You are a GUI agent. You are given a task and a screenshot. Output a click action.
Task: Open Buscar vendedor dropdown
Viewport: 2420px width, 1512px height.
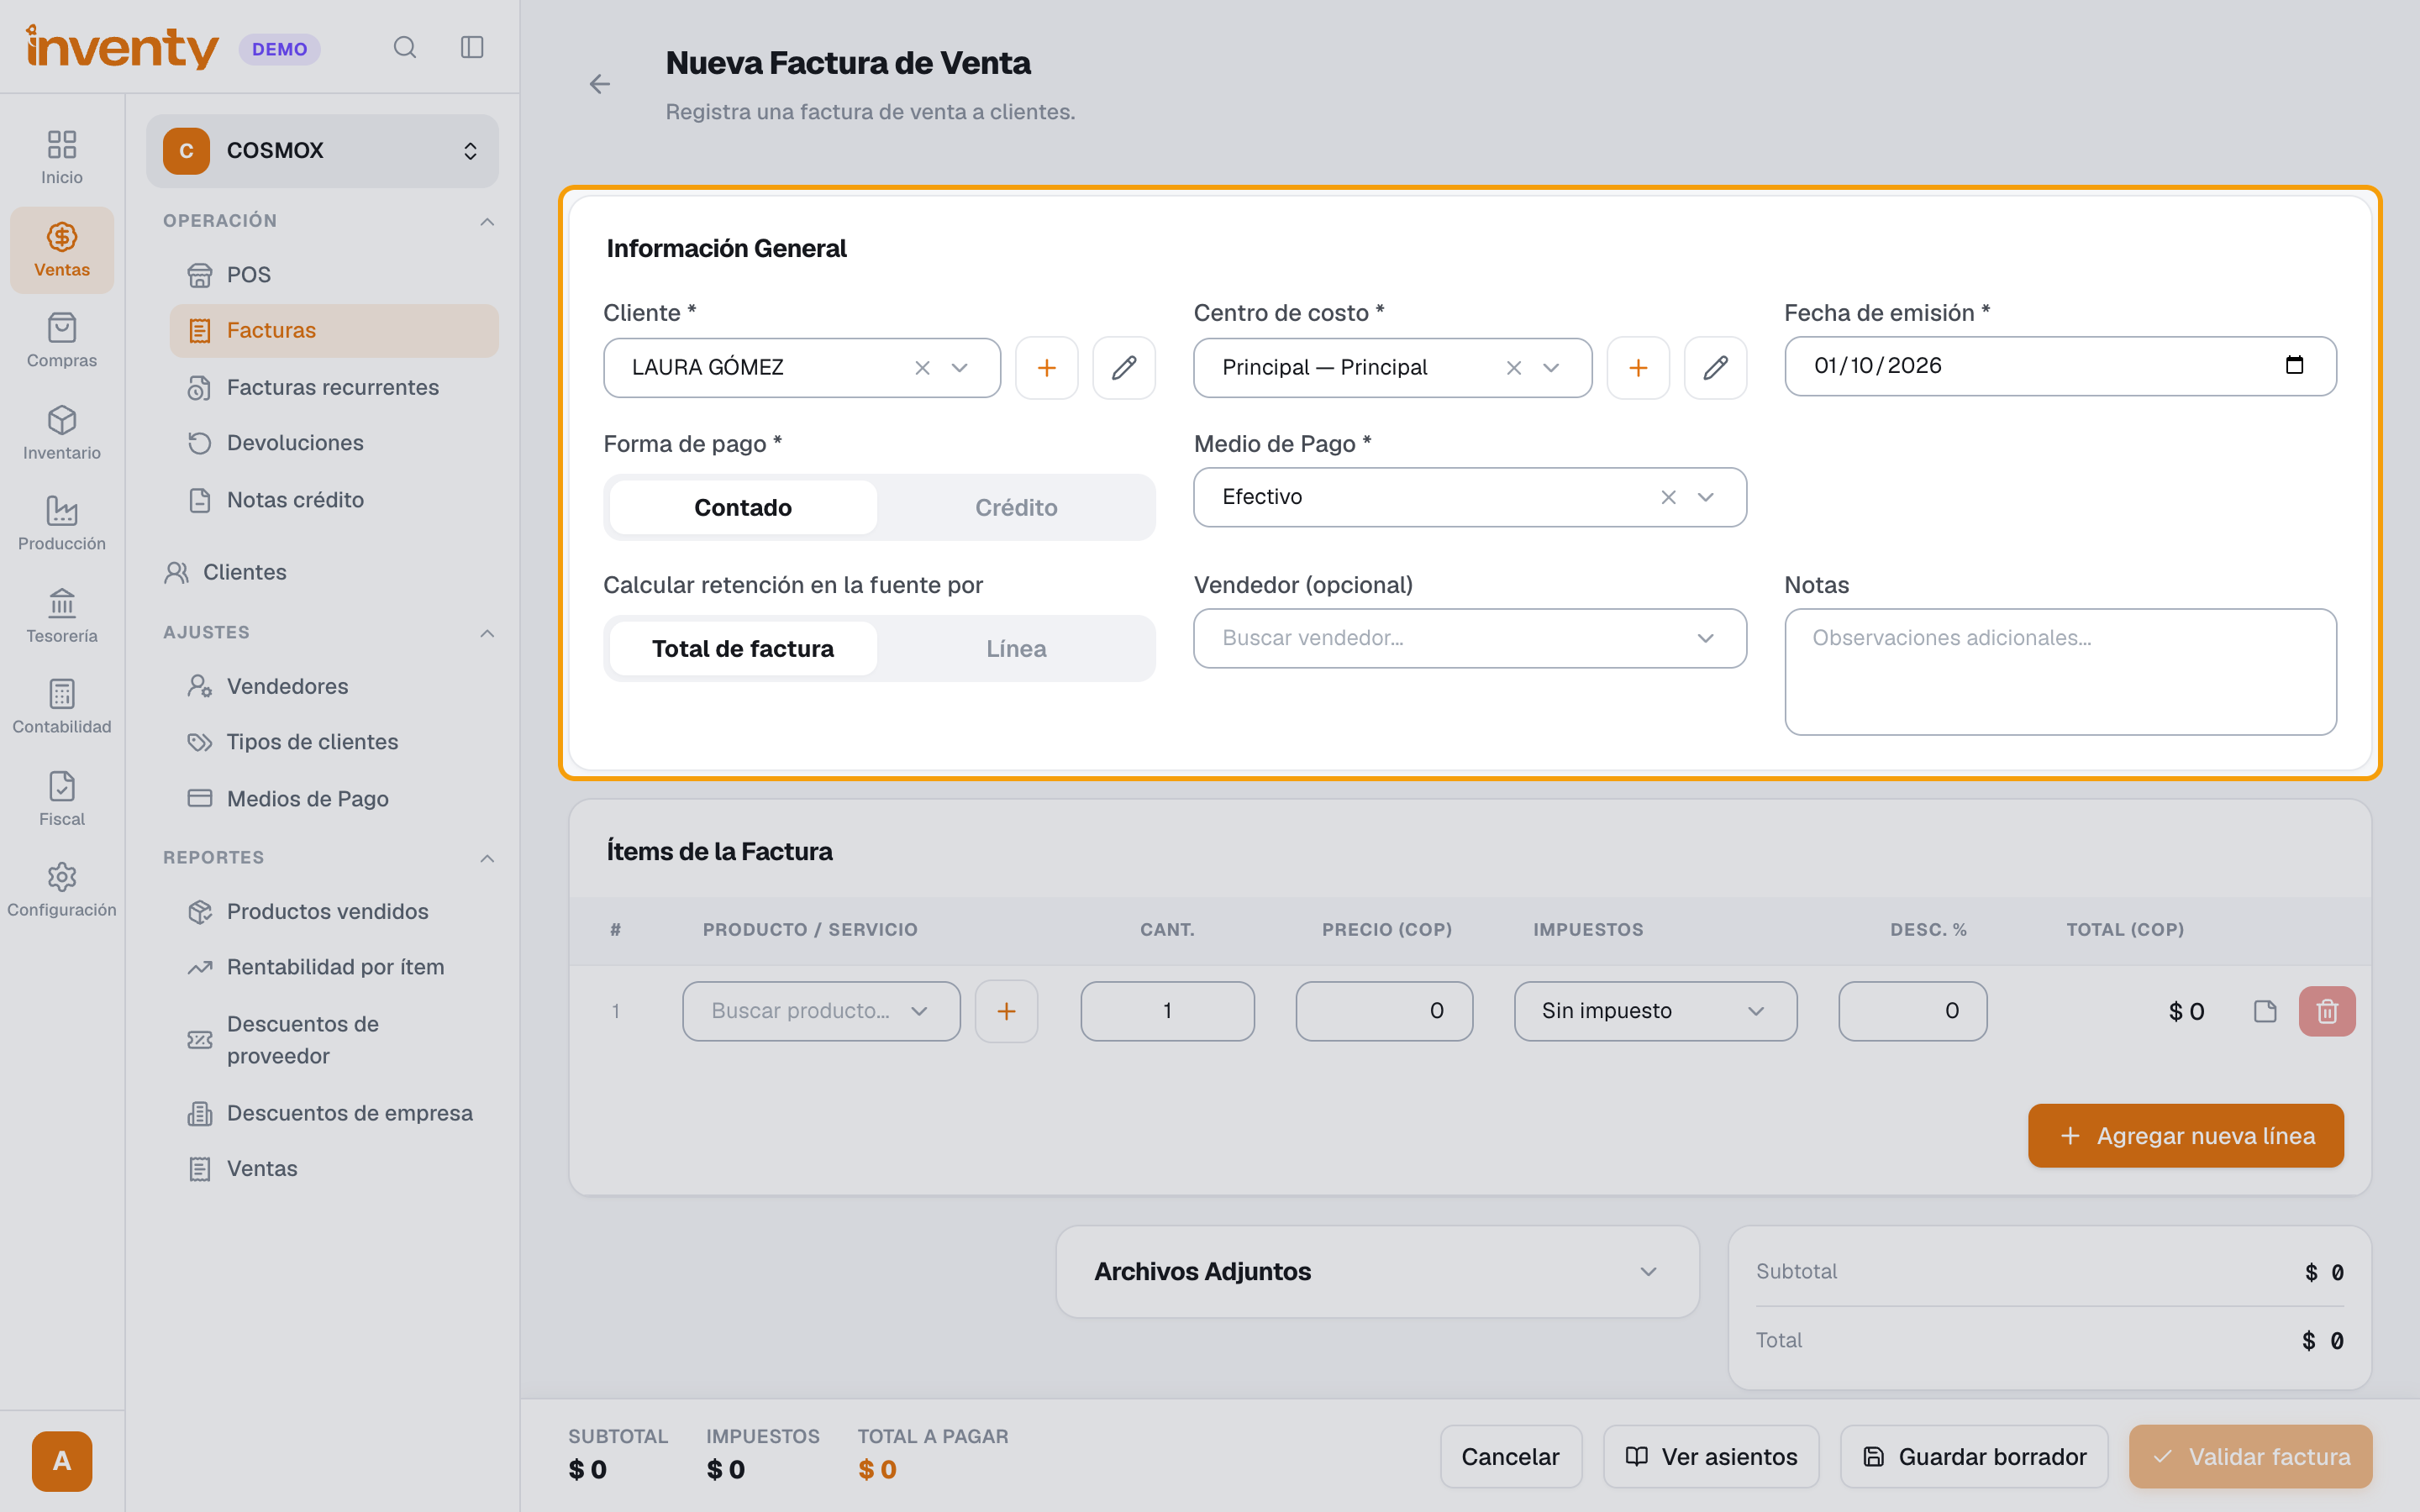tap(1470, 638)
